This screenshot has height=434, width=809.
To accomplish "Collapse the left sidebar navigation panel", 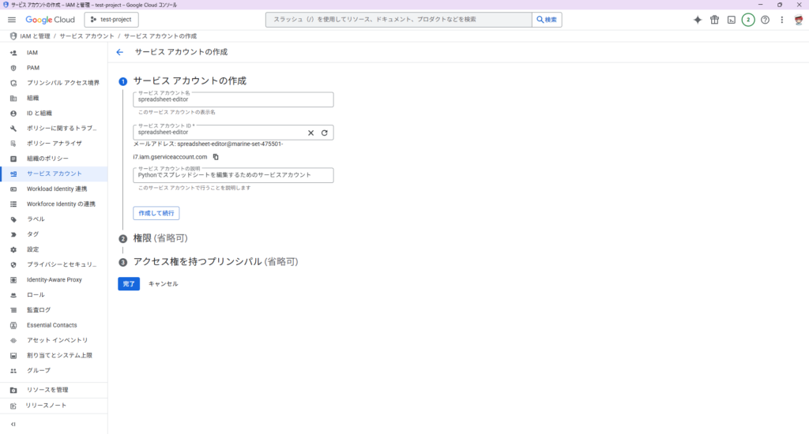I will pos(13,424).
